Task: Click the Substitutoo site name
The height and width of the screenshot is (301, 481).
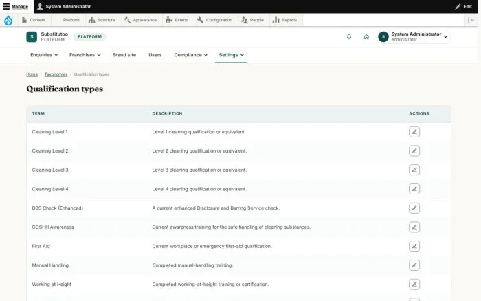Action: 54,34
